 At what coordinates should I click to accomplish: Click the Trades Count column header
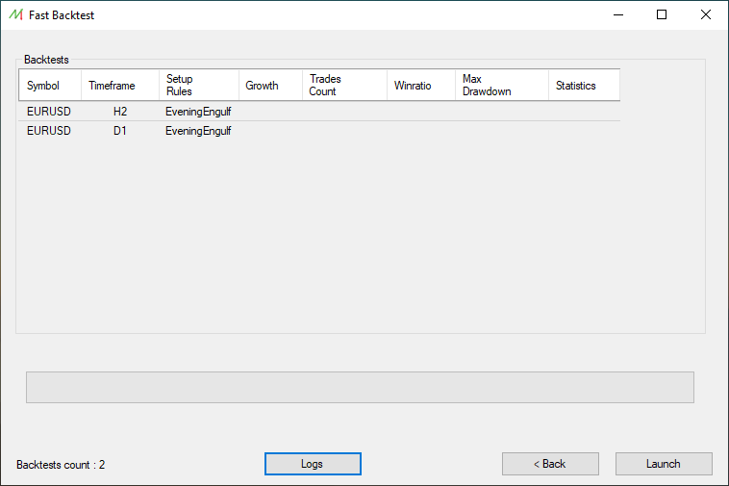[x=344, y=85]
